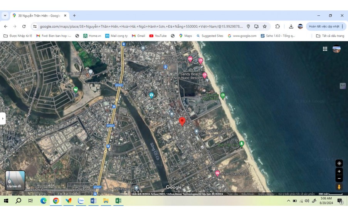Image resolution: width=348 pixels, height=217 pixels.
Task: Bookmark this page with the star icon
Action: [x=265, y=27]
